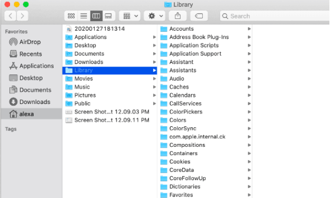Open the CoreFollowUp folder
Screen dimensions: 331x198
point(205,178)
